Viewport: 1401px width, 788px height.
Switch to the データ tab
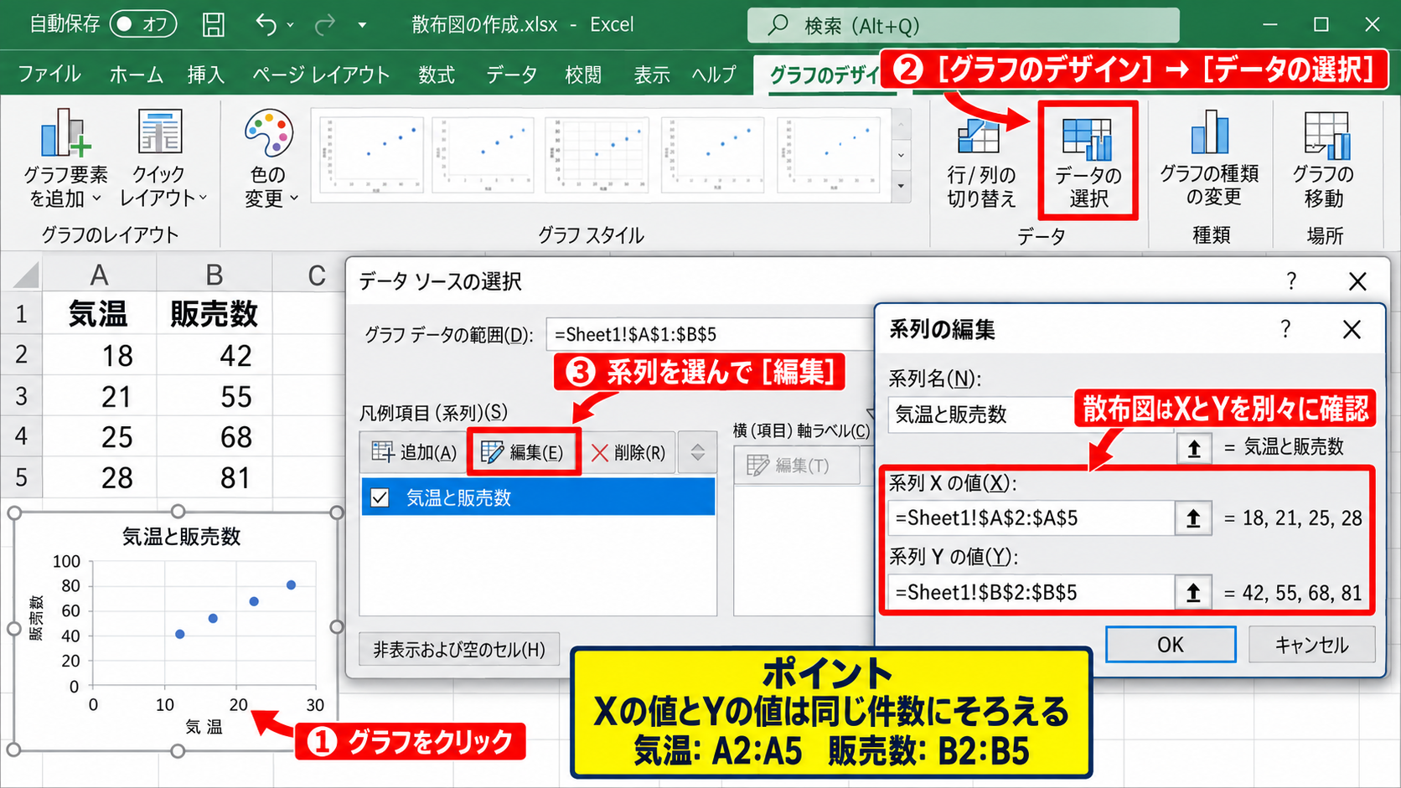coord(511,75)
